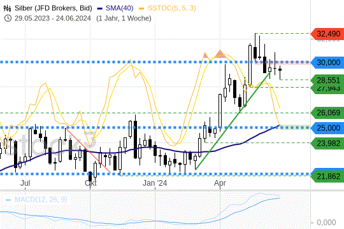Click the dark blue SMA(40) legend marker
The height and width of the screenshot is (229, 344).
click(100, 8)
